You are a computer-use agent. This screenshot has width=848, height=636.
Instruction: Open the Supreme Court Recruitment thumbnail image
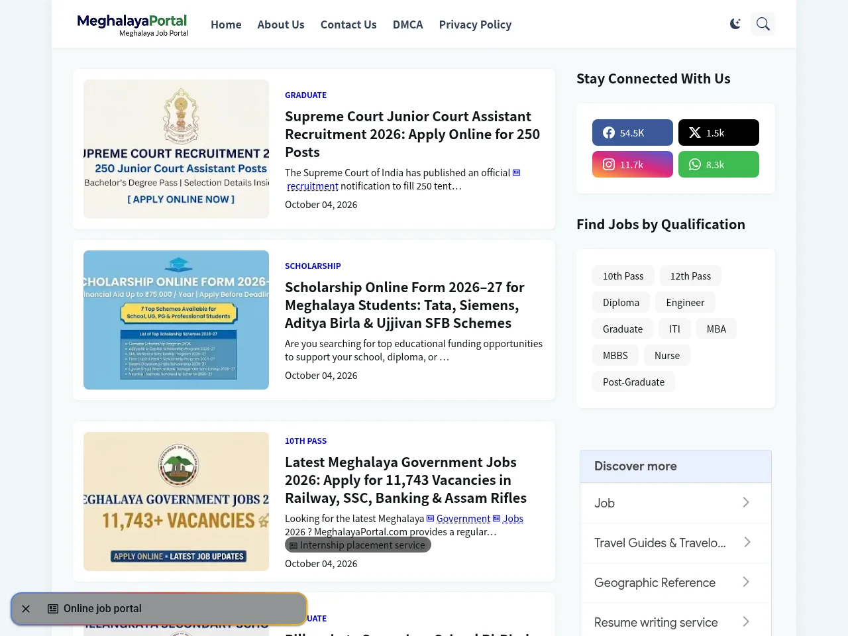tap(176, 149)
